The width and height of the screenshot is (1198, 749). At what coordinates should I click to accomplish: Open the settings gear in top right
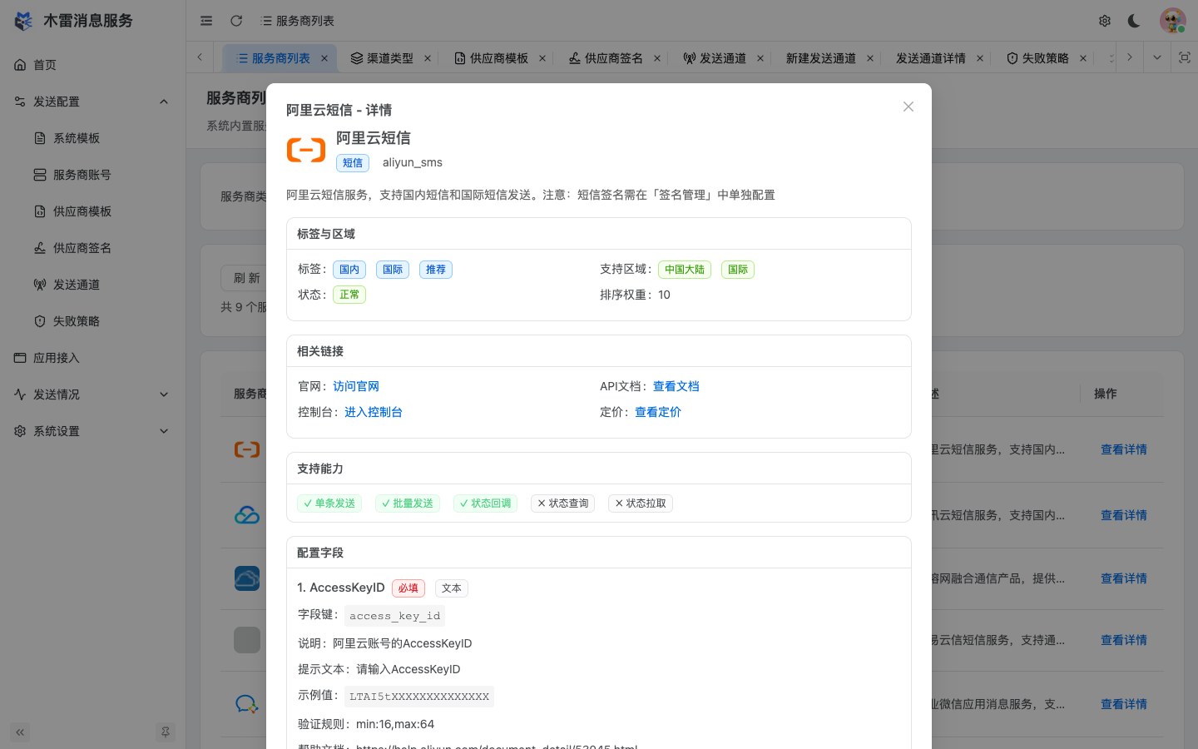coord(1105,21)
